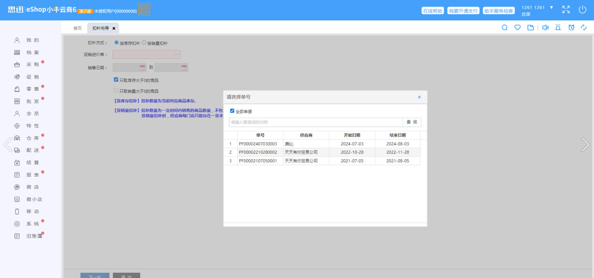The image size is (594, 278).
Task: Select row PF00002407030003
Action: click(322, 144)
